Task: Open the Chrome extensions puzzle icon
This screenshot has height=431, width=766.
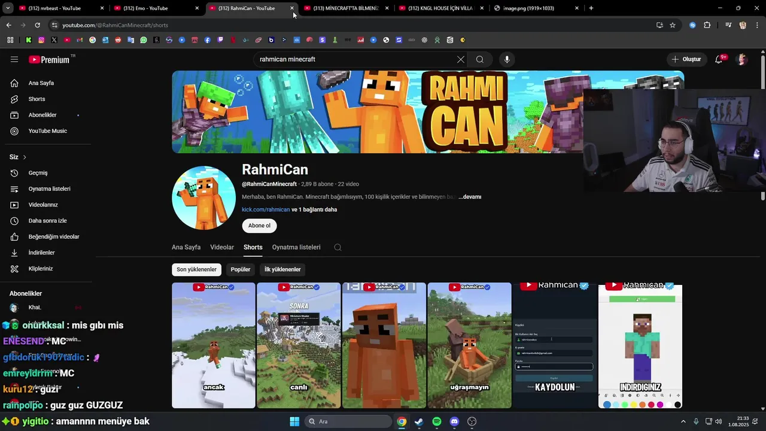Action: click(707, 25)
